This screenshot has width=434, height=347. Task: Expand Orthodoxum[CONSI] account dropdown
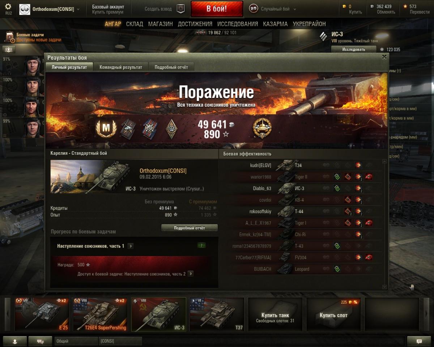pos(78,9)
